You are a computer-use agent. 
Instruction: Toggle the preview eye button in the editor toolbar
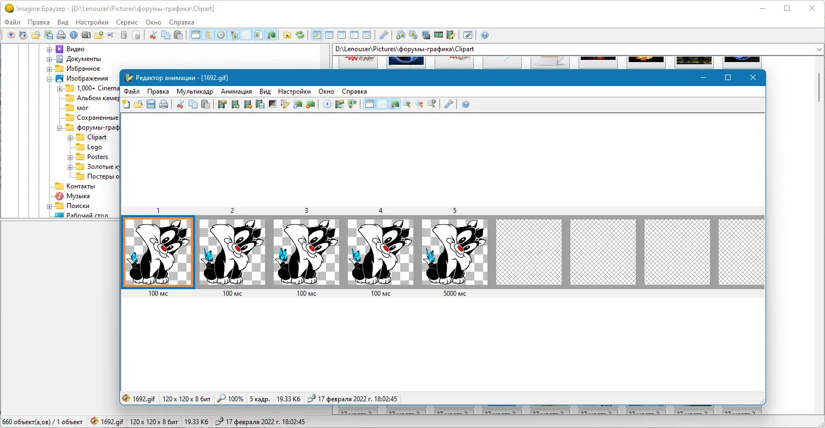pyautogui.click(x=395, y=104)
